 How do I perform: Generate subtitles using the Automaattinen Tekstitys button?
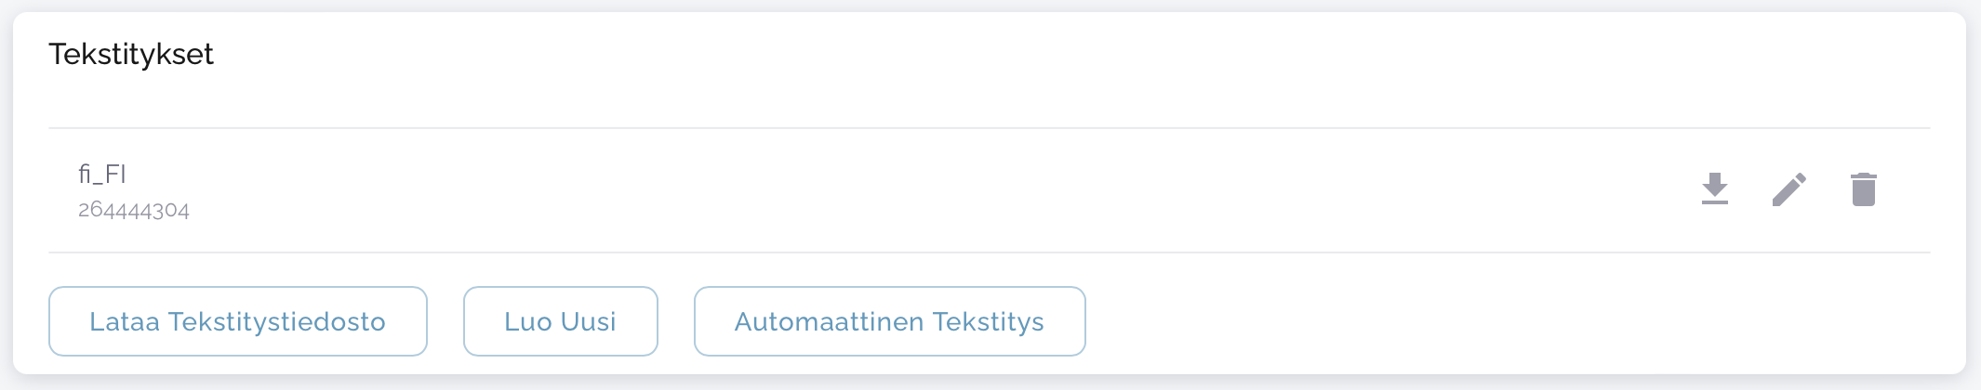[889, 321]
